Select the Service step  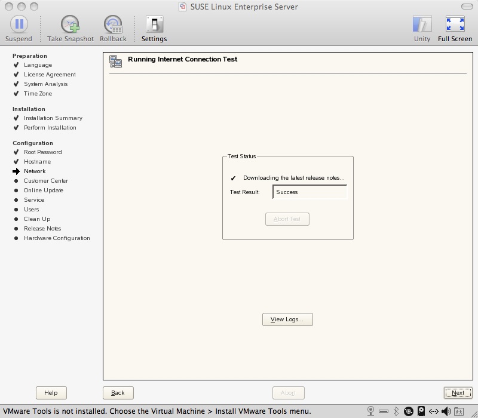pyautogui.click(x=34, y=200)
